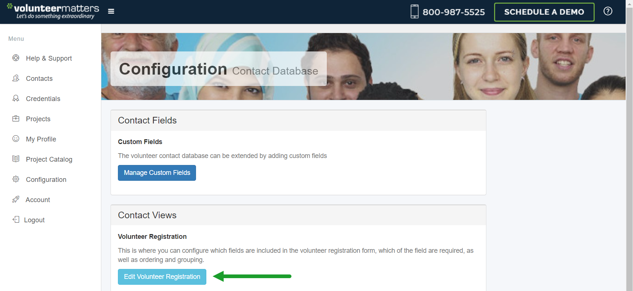Click the 800-987-5525 phone number
Viewport: 633px width, 291px height.
point(454,12)
